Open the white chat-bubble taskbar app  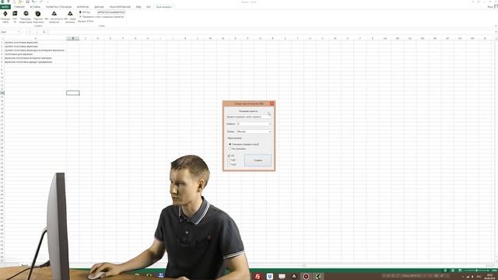[x=282, y=277]
